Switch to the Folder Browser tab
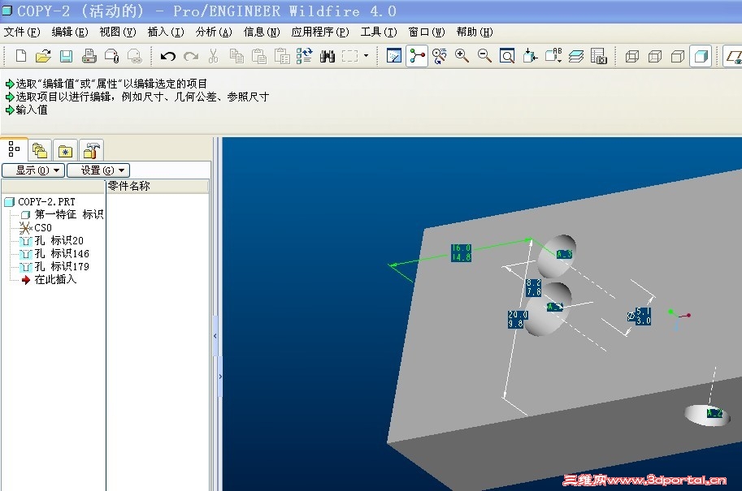This screenshot has width=742, height=491. 40,151
